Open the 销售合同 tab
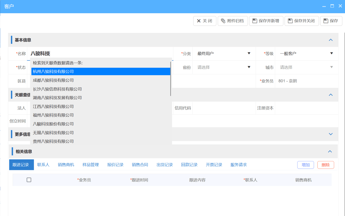The width and height of the screenshot is (345, 216). (x=140, y=165)
